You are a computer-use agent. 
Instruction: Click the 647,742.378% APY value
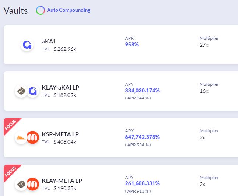(142, 137)
